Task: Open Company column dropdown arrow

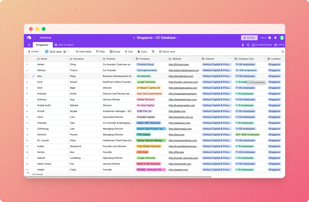Action: click(165, 59)
